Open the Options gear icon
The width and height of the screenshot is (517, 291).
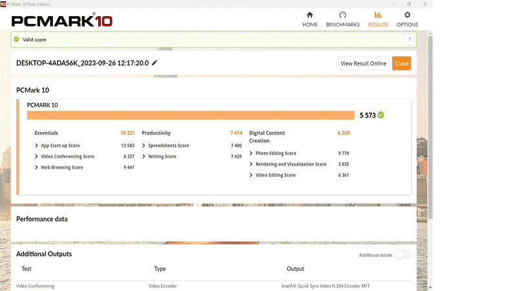[407, 16]
